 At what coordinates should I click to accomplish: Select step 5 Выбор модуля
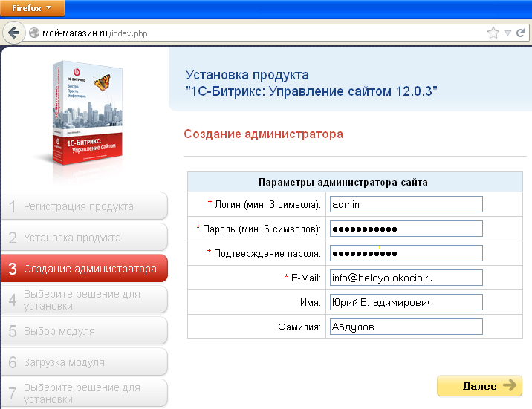pos(85,331)
